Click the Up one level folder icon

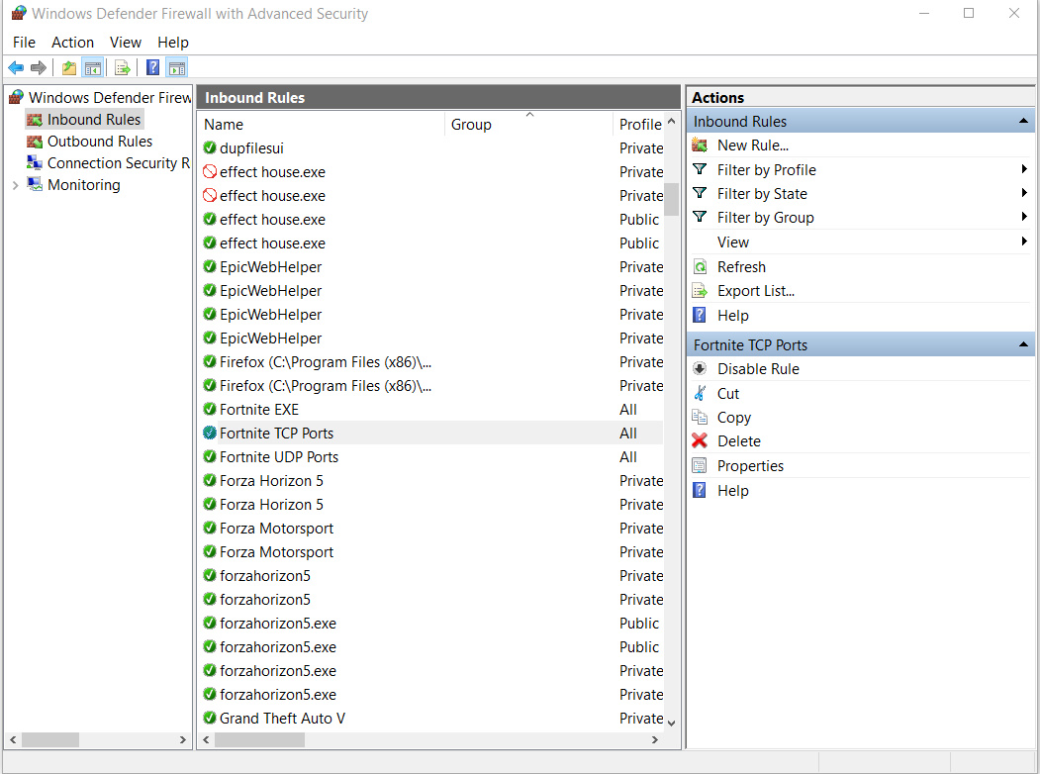tap(68, 67)
